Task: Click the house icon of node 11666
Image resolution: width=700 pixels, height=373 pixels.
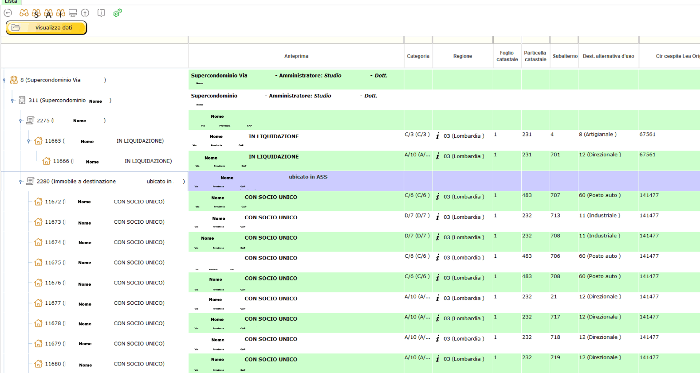Action: point(47,161)
